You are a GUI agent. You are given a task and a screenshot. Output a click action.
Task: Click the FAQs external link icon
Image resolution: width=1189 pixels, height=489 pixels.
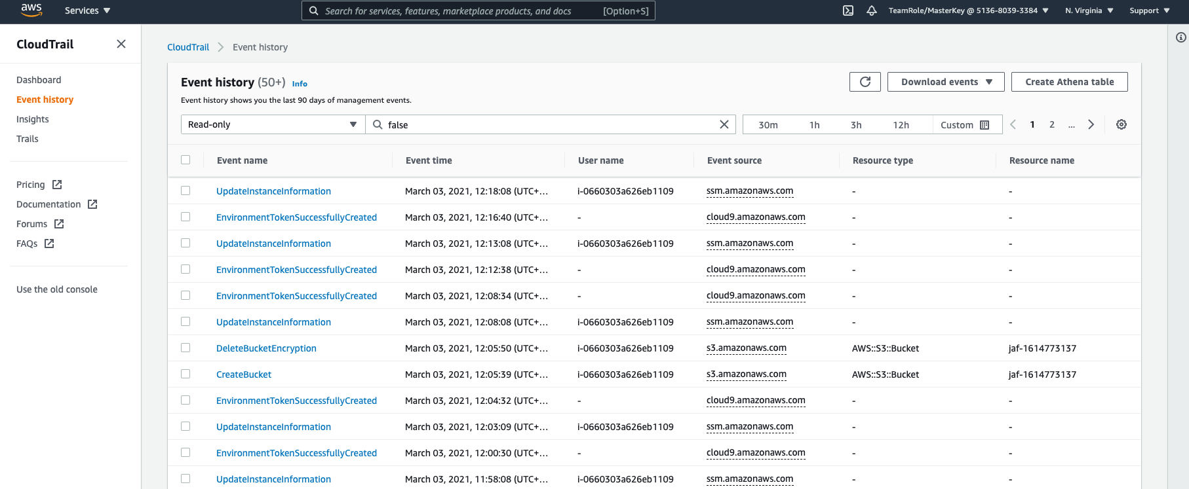(x=49, y=244)
